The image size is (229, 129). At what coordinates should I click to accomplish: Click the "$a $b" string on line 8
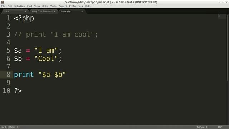click(52, 75)
